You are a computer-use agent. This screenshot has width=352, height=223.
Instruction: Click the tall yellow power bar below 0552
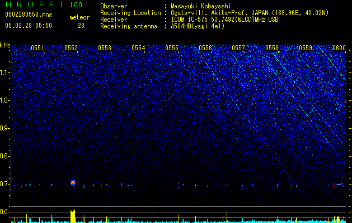click(73, 216)
